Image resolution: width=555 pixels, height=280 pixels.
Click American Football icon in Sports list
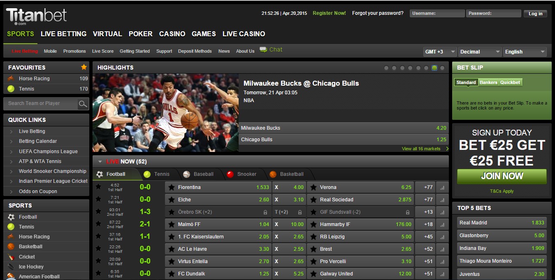(x=11, y=276)
